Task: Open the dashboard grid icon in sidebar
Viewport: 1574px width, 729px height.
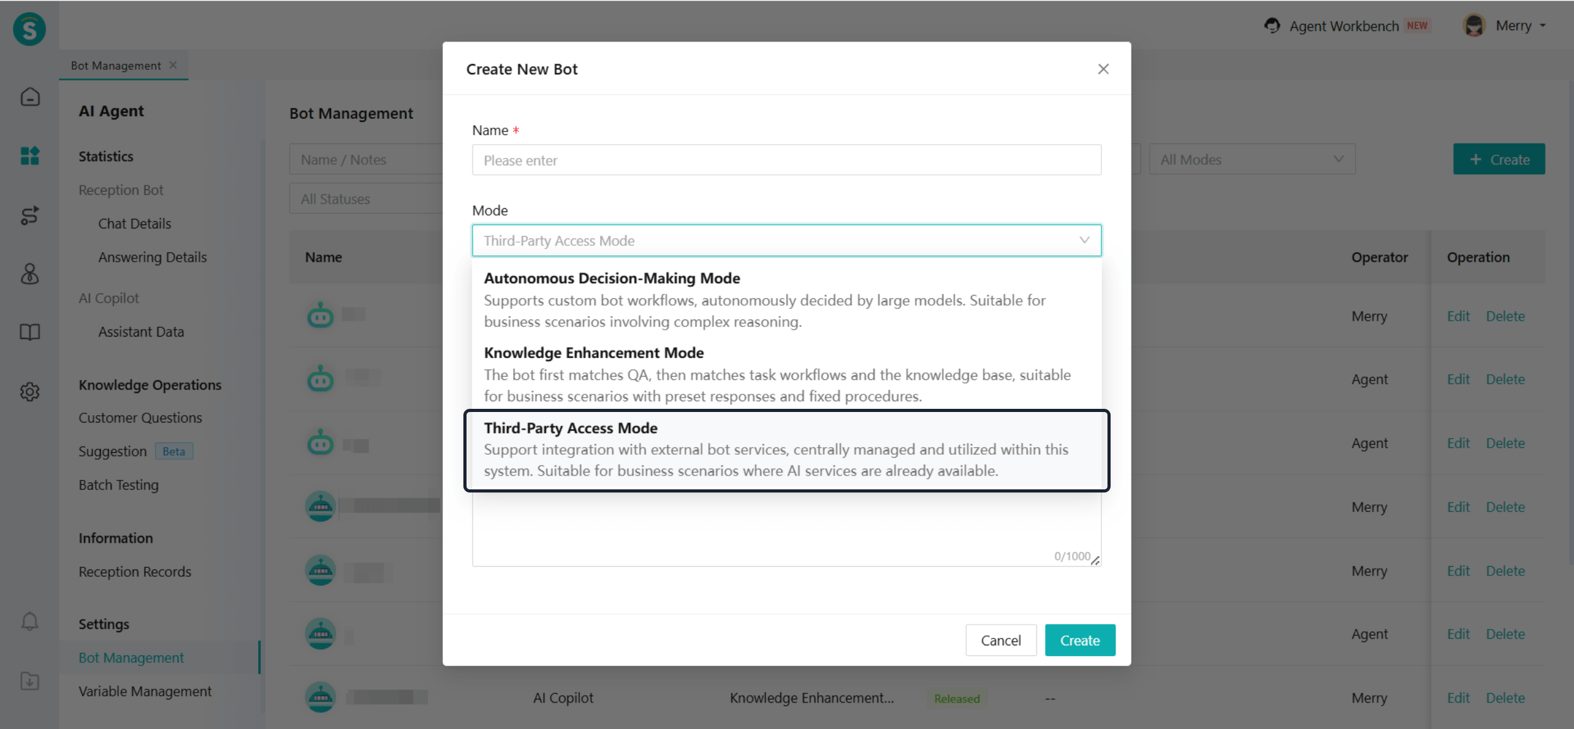Action: (x=30, y=155)
